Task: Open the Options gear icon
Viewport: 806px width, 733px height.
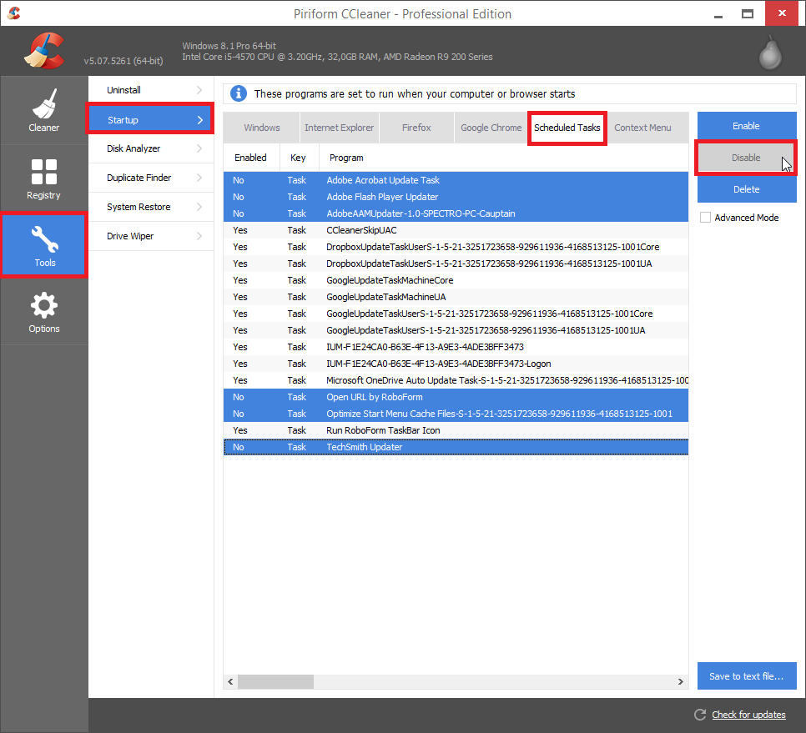Action: tap(44, 306)
